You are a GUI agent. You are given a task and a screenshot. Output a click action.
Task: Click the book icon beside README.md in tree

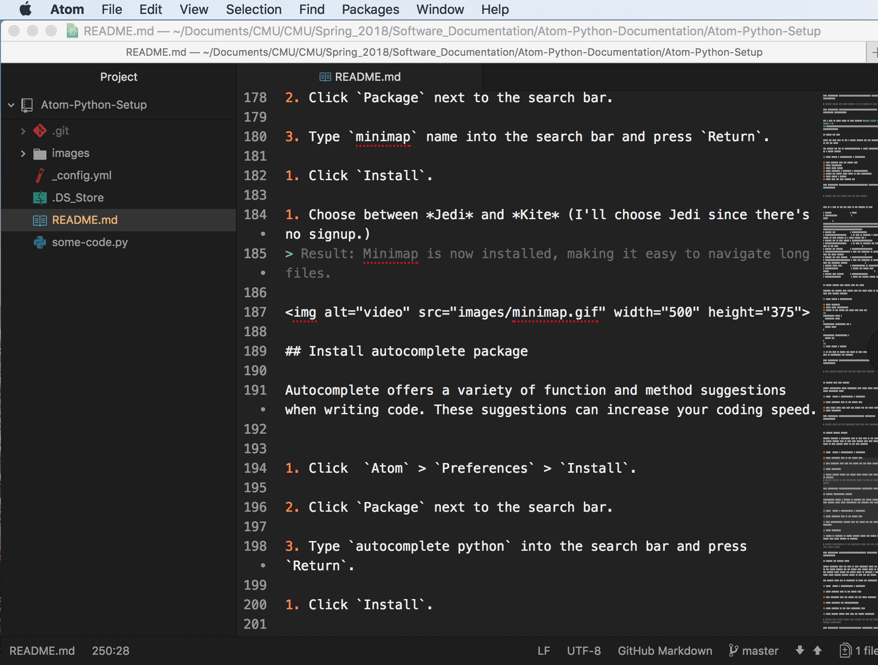coord(40,221)
